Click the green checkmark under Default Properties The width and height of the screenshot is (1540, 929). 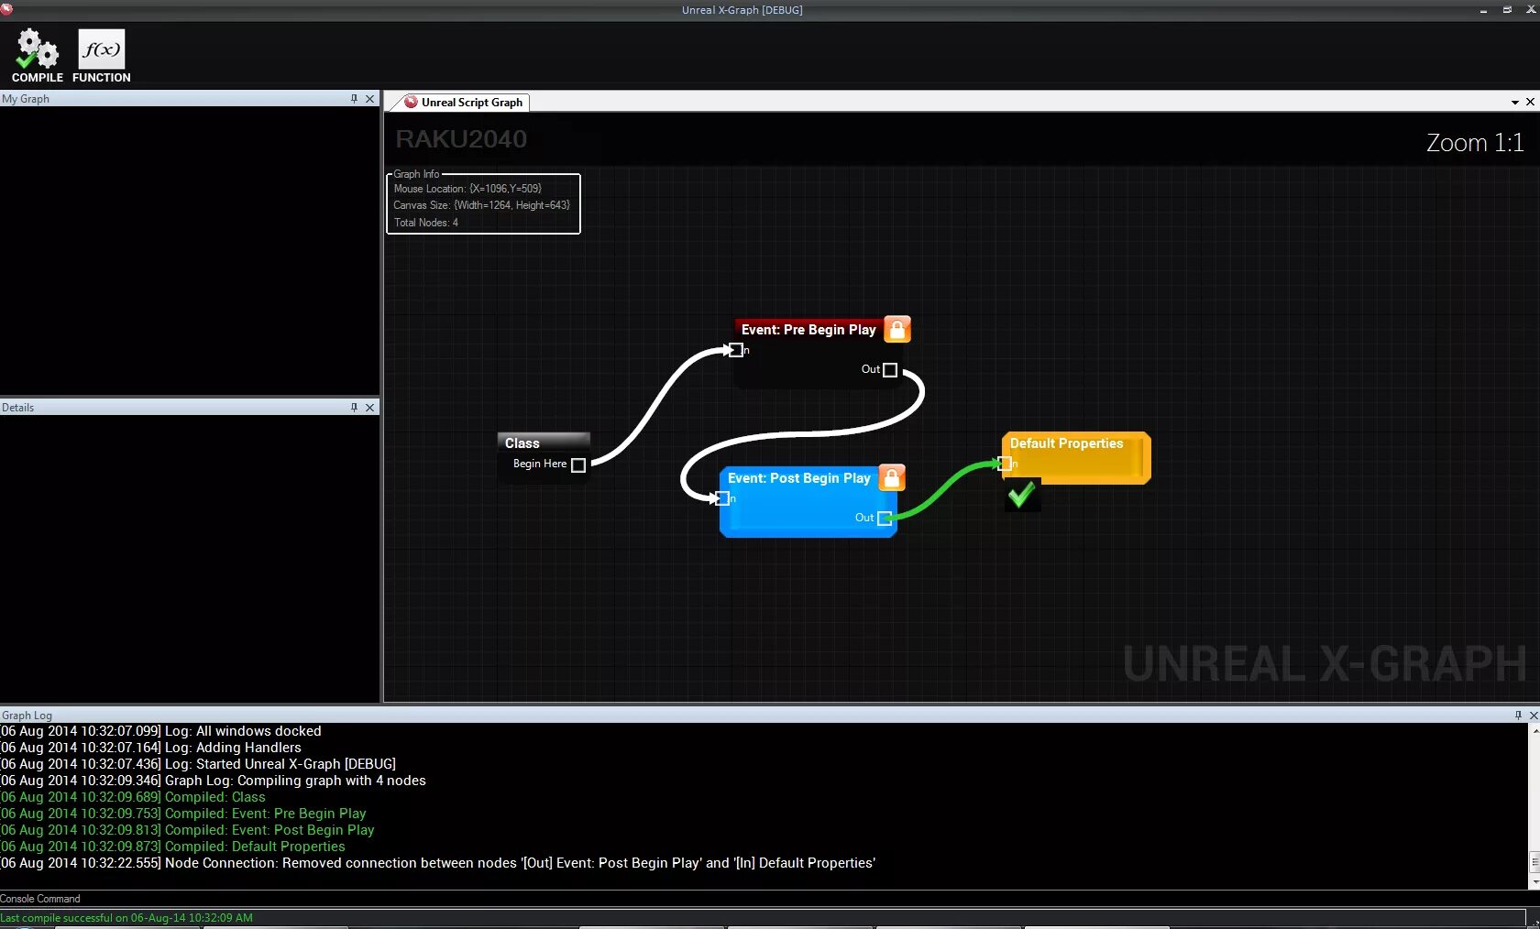1021,496
